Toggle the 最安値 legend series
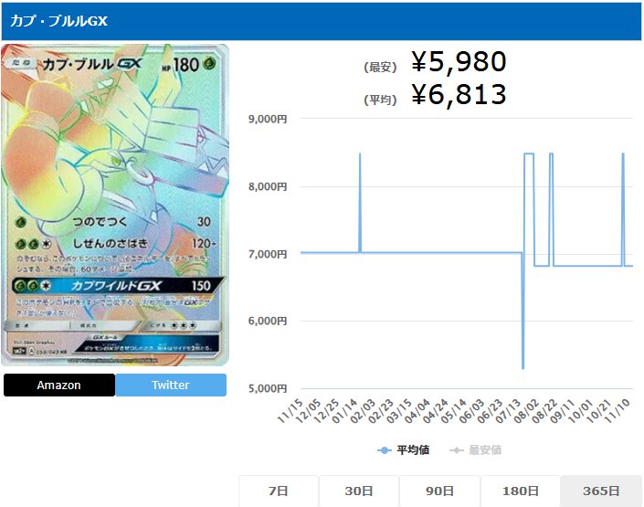Viewport: 644px width, 507px height. click(476, 450)
